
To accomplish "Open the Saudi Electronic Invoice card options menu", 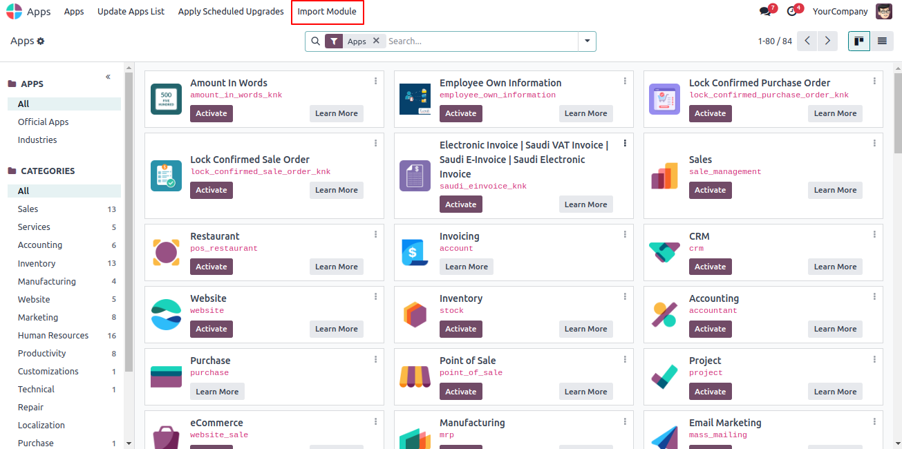I will coord(625,143).
